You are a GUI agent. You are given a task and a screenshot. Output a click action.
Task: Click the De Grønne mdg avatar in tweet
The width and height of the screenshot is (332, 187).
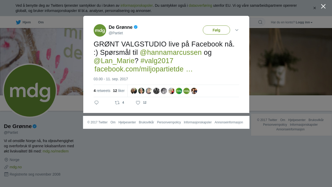click(100, 30)
